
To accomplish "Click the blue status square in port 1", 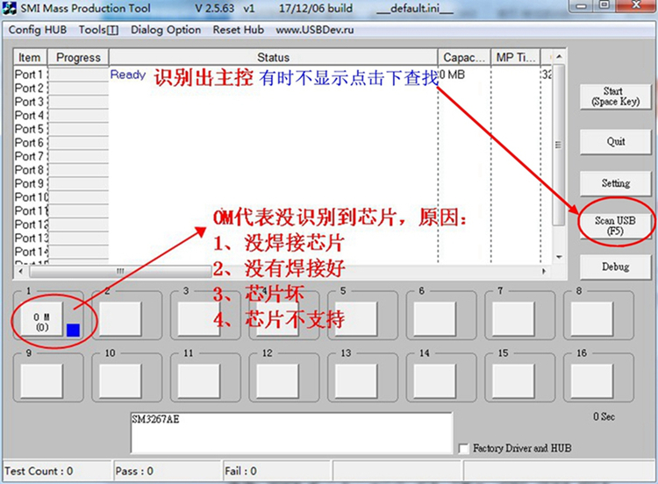I will pyautogui.click(x=74, y=330).
